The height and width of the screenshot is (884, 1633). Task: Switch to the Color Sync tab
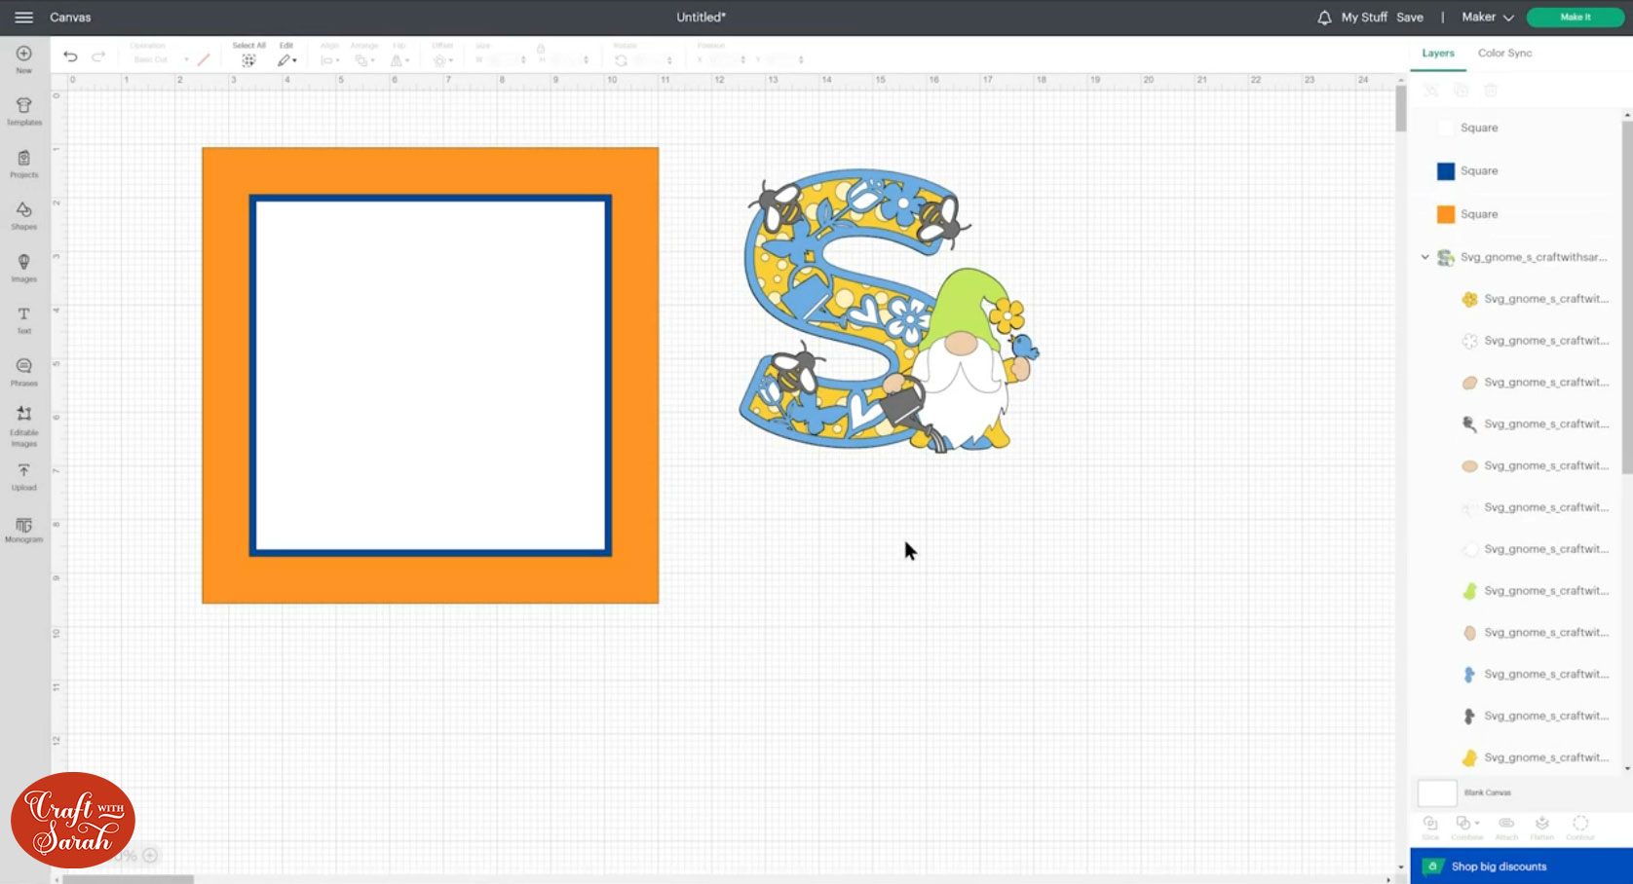1504,54
